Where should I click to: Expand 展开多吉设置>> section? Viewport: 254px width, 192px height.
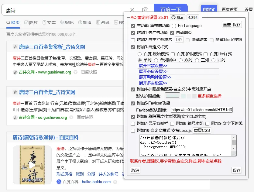[x=153, y=83]
